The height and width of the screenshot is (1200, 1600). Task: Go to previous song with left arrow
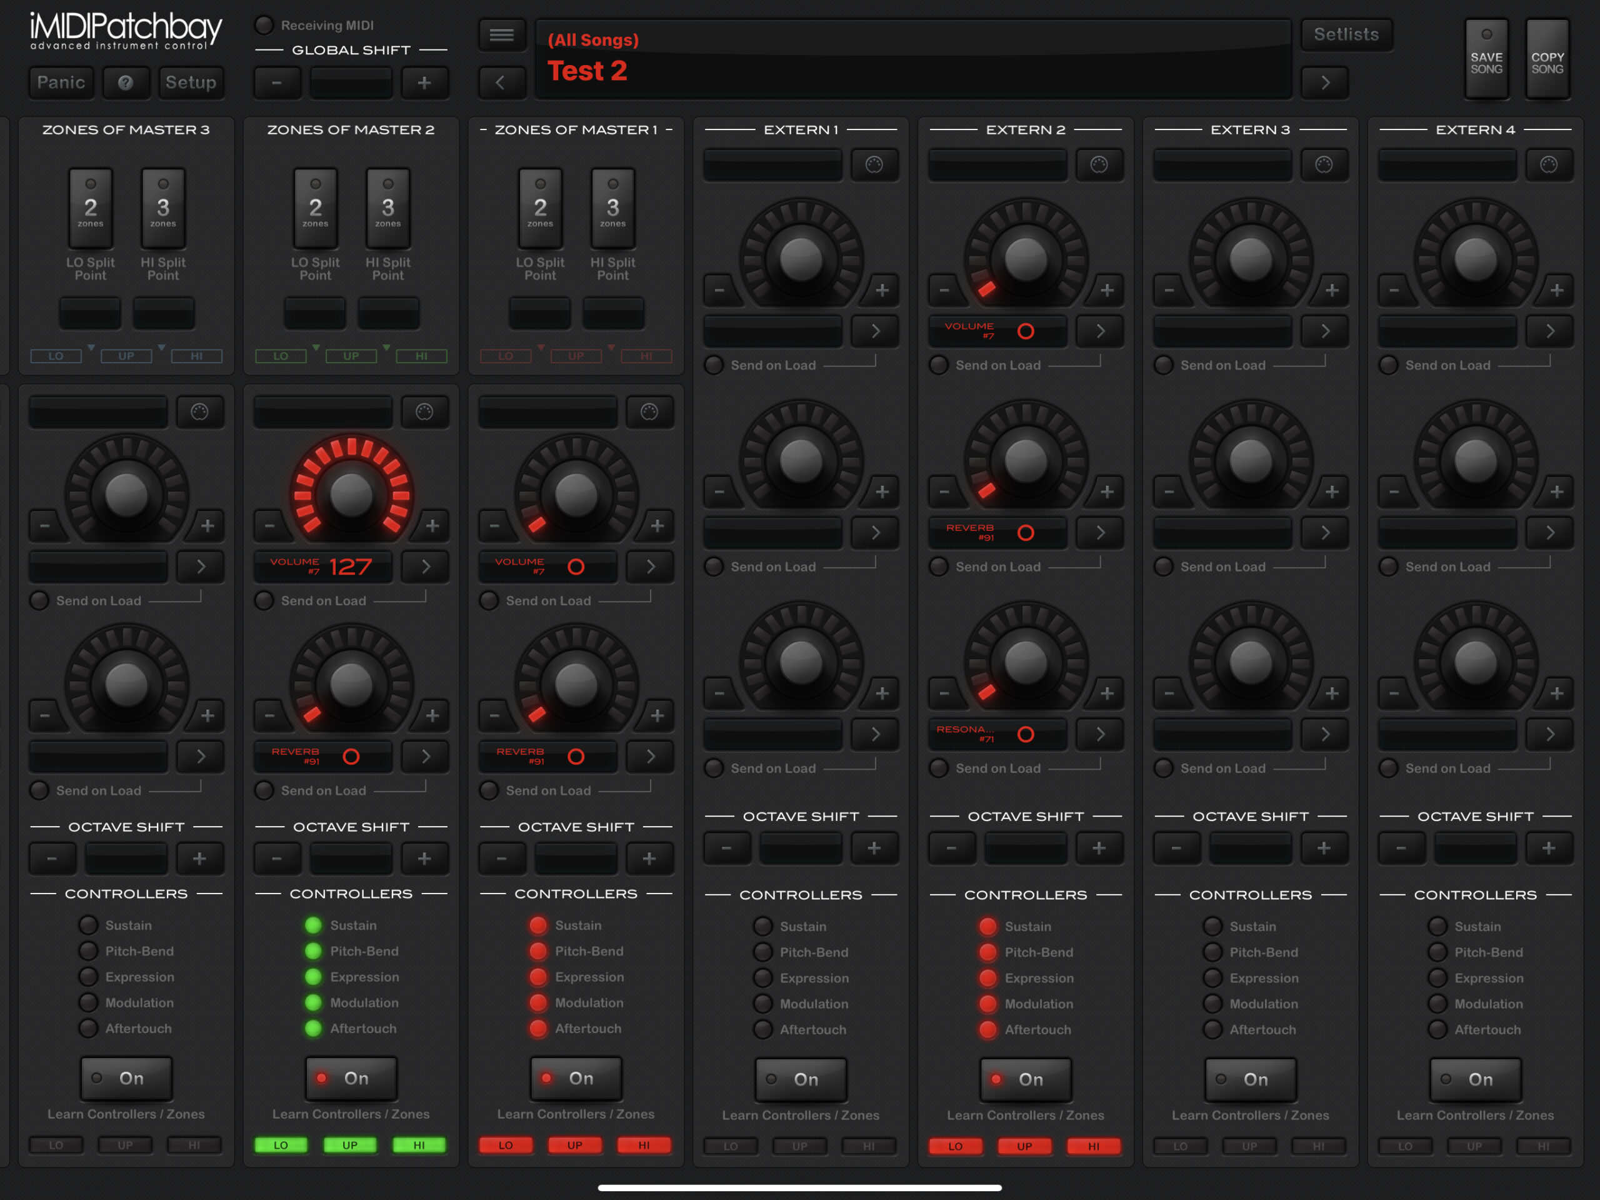click(501, 83)
